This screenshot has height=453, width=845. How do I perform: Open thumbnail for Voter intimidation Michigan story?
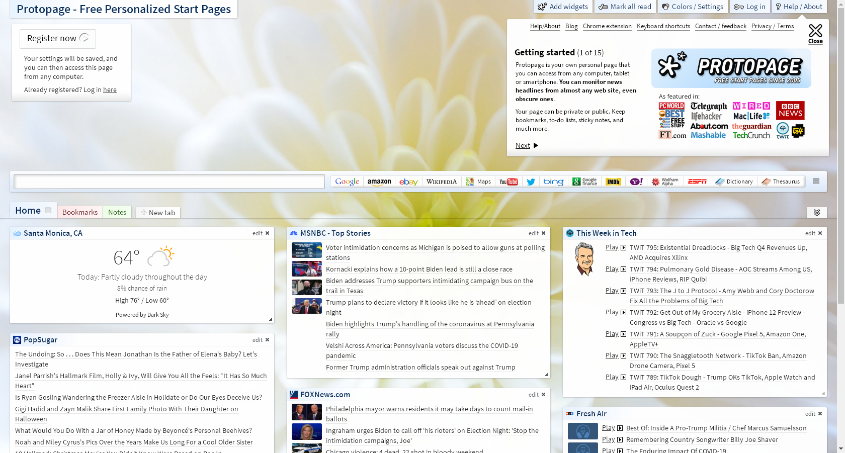coord(307,250)
